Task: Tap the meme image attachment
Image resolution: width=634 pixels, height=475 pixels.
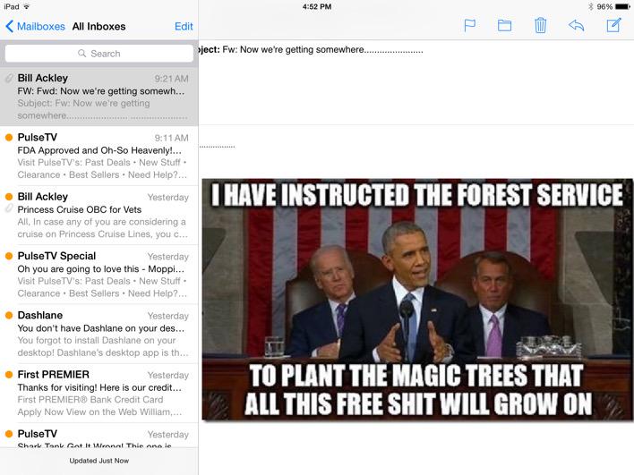Action: [417, 300]
